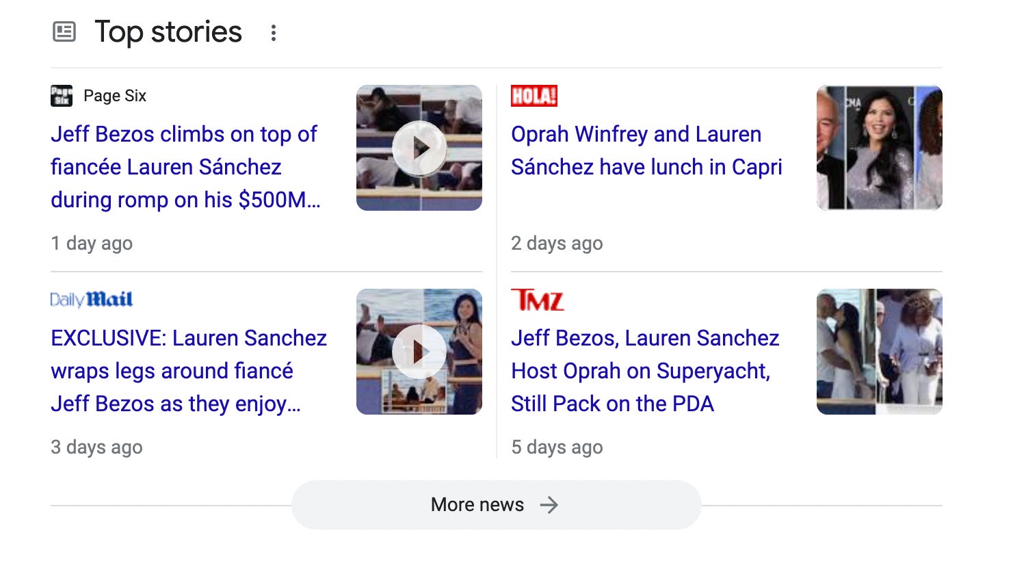Screen dimensions: 1026x572
Task: Click the HOLA! story thumbnail image
Action: coord(880,148)
